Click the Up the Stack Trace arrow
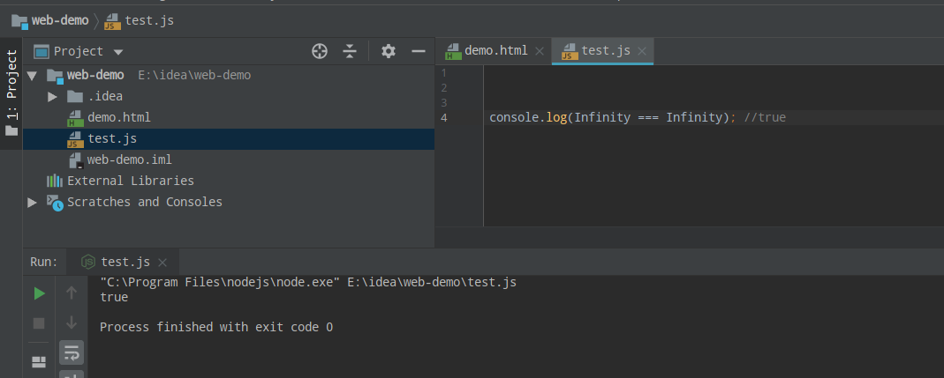This screenshot has height=378, width=944. [x=71, y=293]
